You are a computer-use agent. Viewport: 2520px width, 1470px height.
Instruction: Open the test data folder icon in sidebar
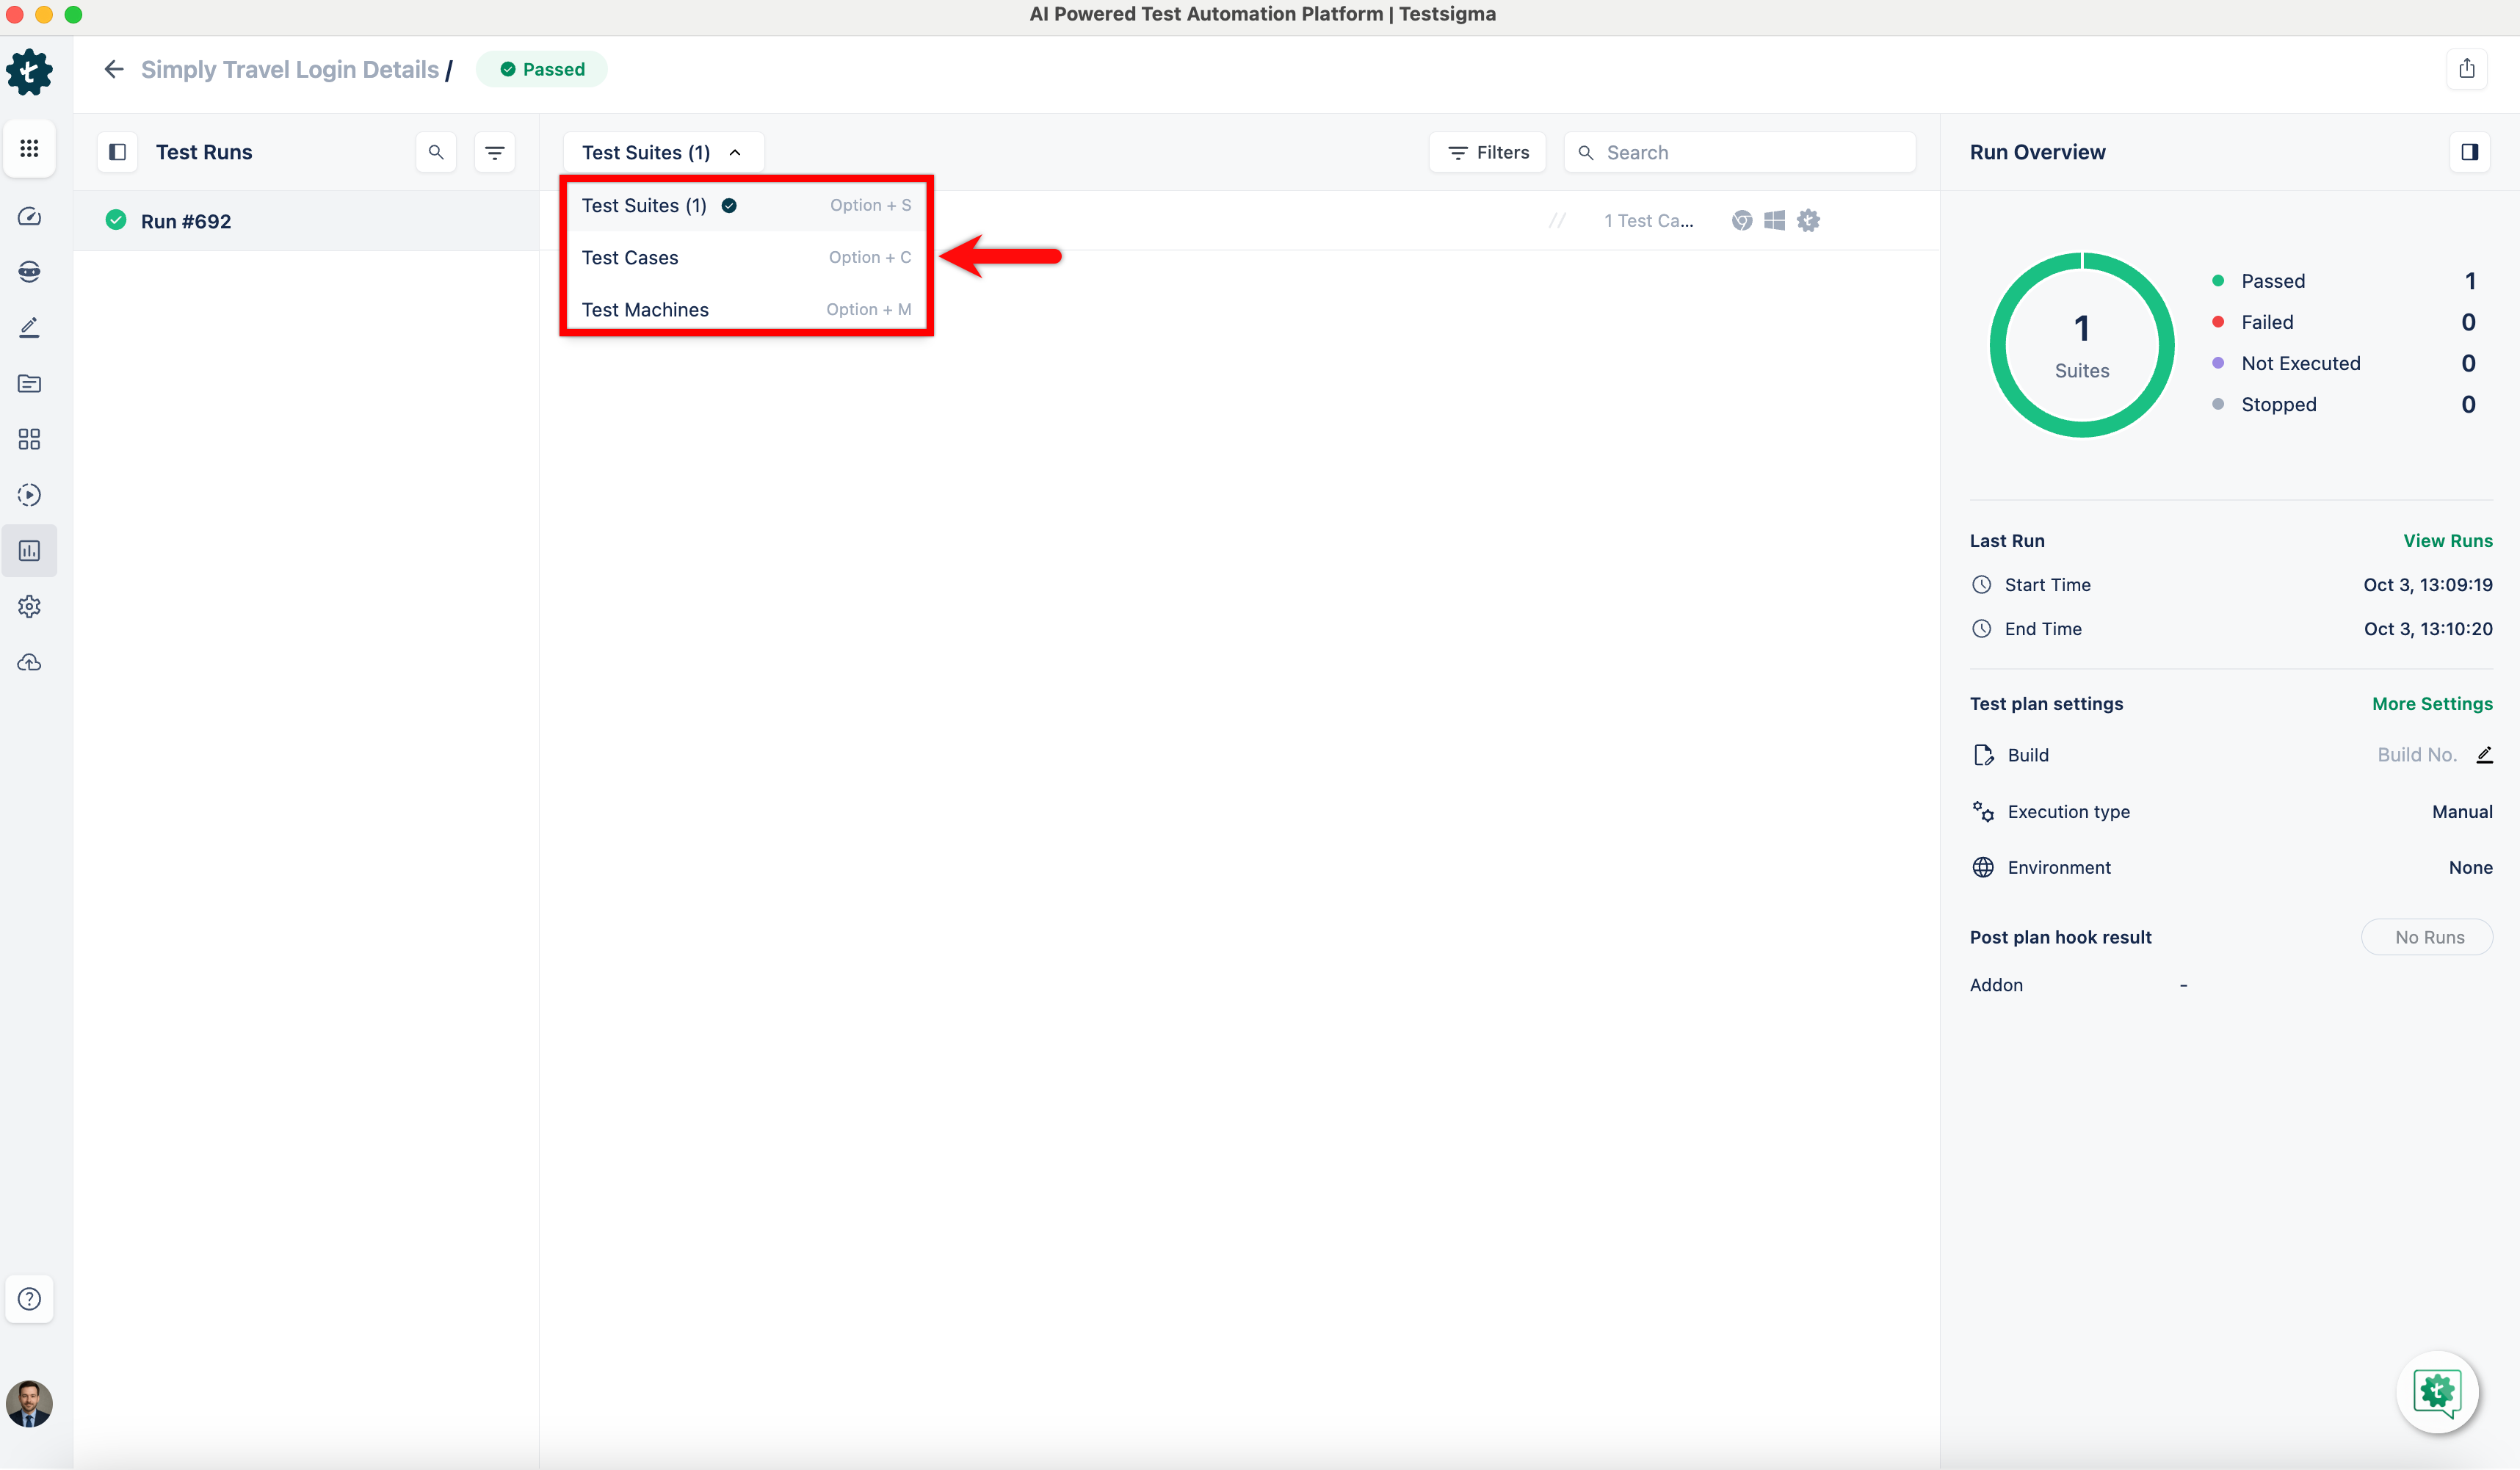pyautogui.click(x=29, y=383)
